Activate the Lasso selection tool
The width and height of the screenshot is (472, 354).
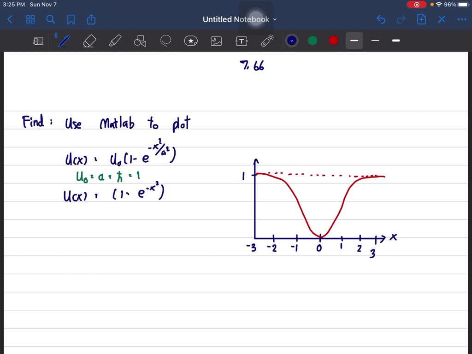point(165,41)
